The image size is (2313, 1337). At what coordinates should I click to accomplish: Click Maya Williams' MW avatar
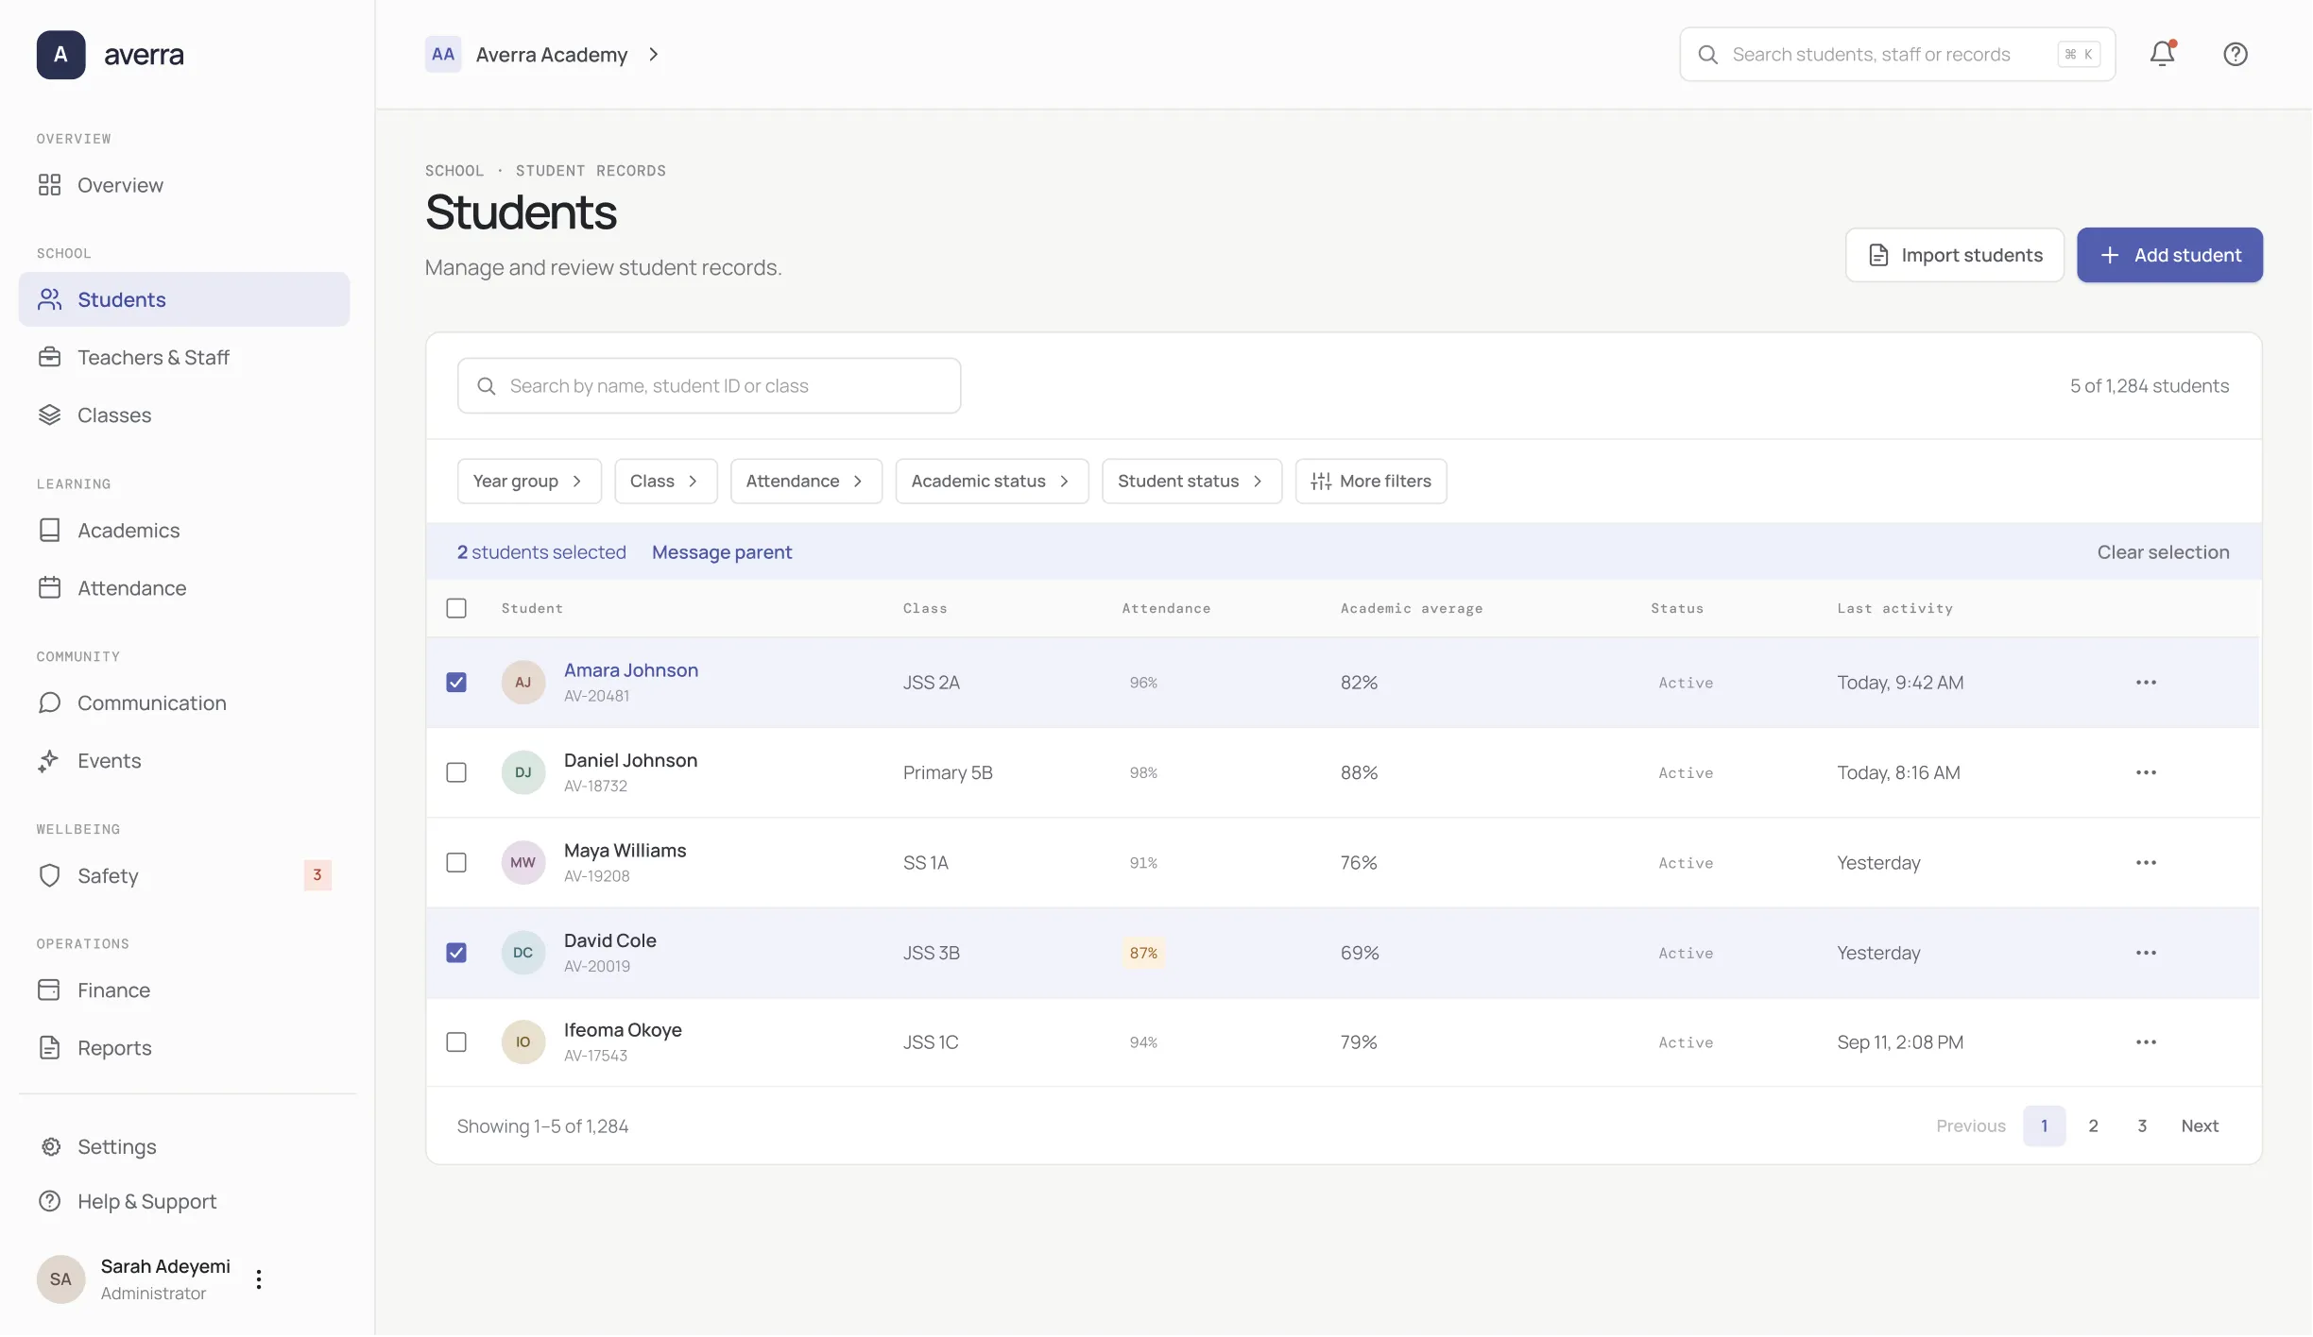(x=523, y=862)
